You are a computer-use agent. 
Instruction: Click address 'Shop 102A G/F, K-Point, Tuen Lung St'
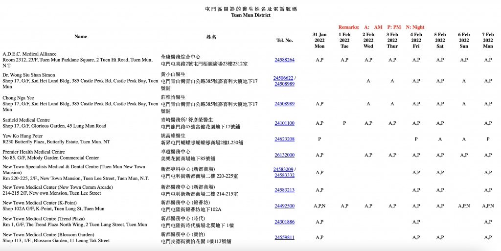tap(43, 208)
